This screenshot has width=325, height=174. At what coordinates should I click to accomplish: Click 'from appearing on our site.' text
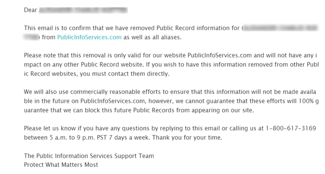[x=215, y=110]
